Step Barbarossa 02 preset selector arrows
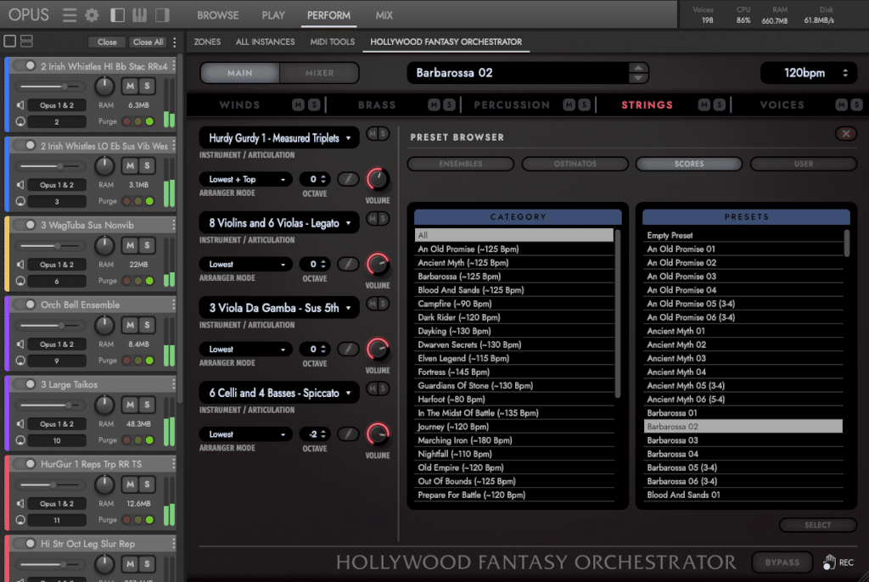The height and width of the screenshot is (582, 869). click(x=638, y=73)
